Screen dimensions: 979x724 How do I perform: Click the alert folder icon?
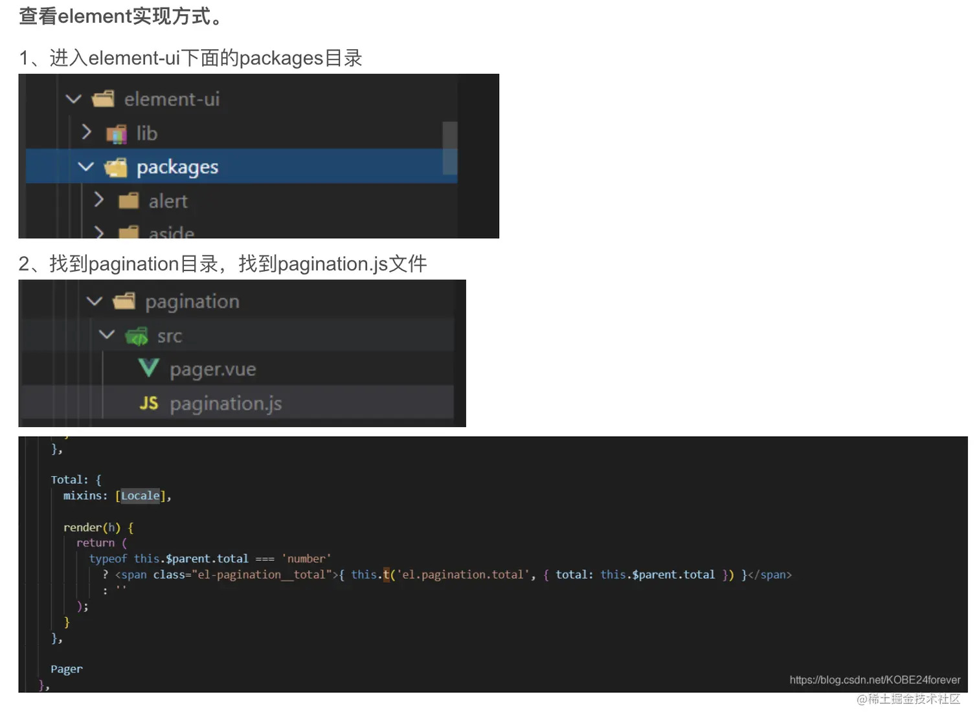[129, 201]
